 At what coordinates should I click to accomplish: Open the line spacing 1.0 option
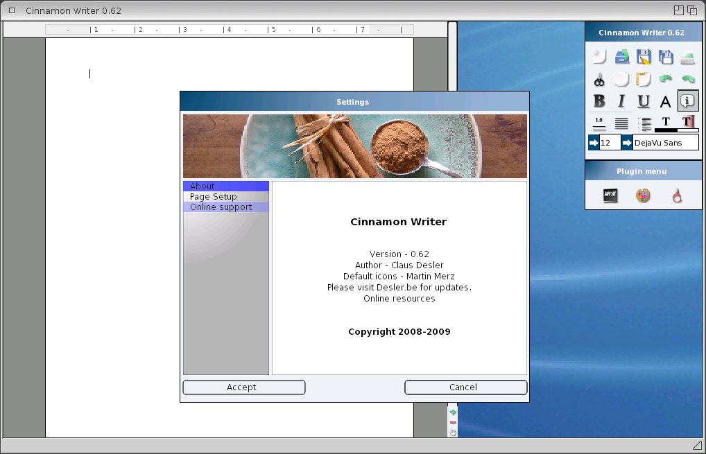coord(600,123)
